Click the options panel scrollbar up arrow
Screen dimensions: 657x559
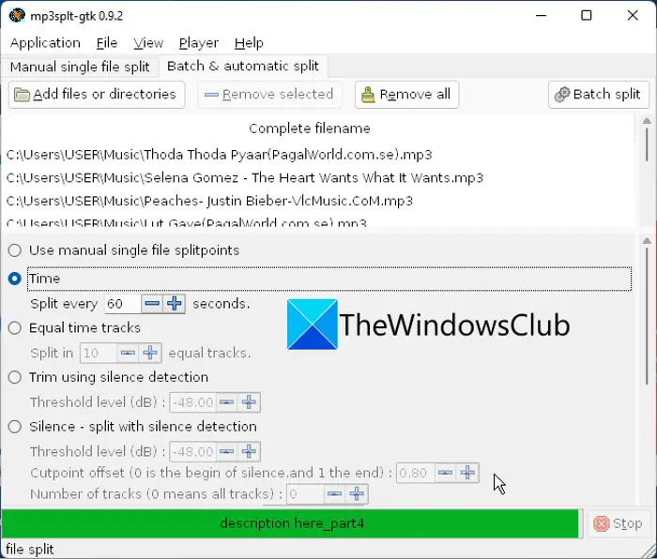click(x=647, y=241)
